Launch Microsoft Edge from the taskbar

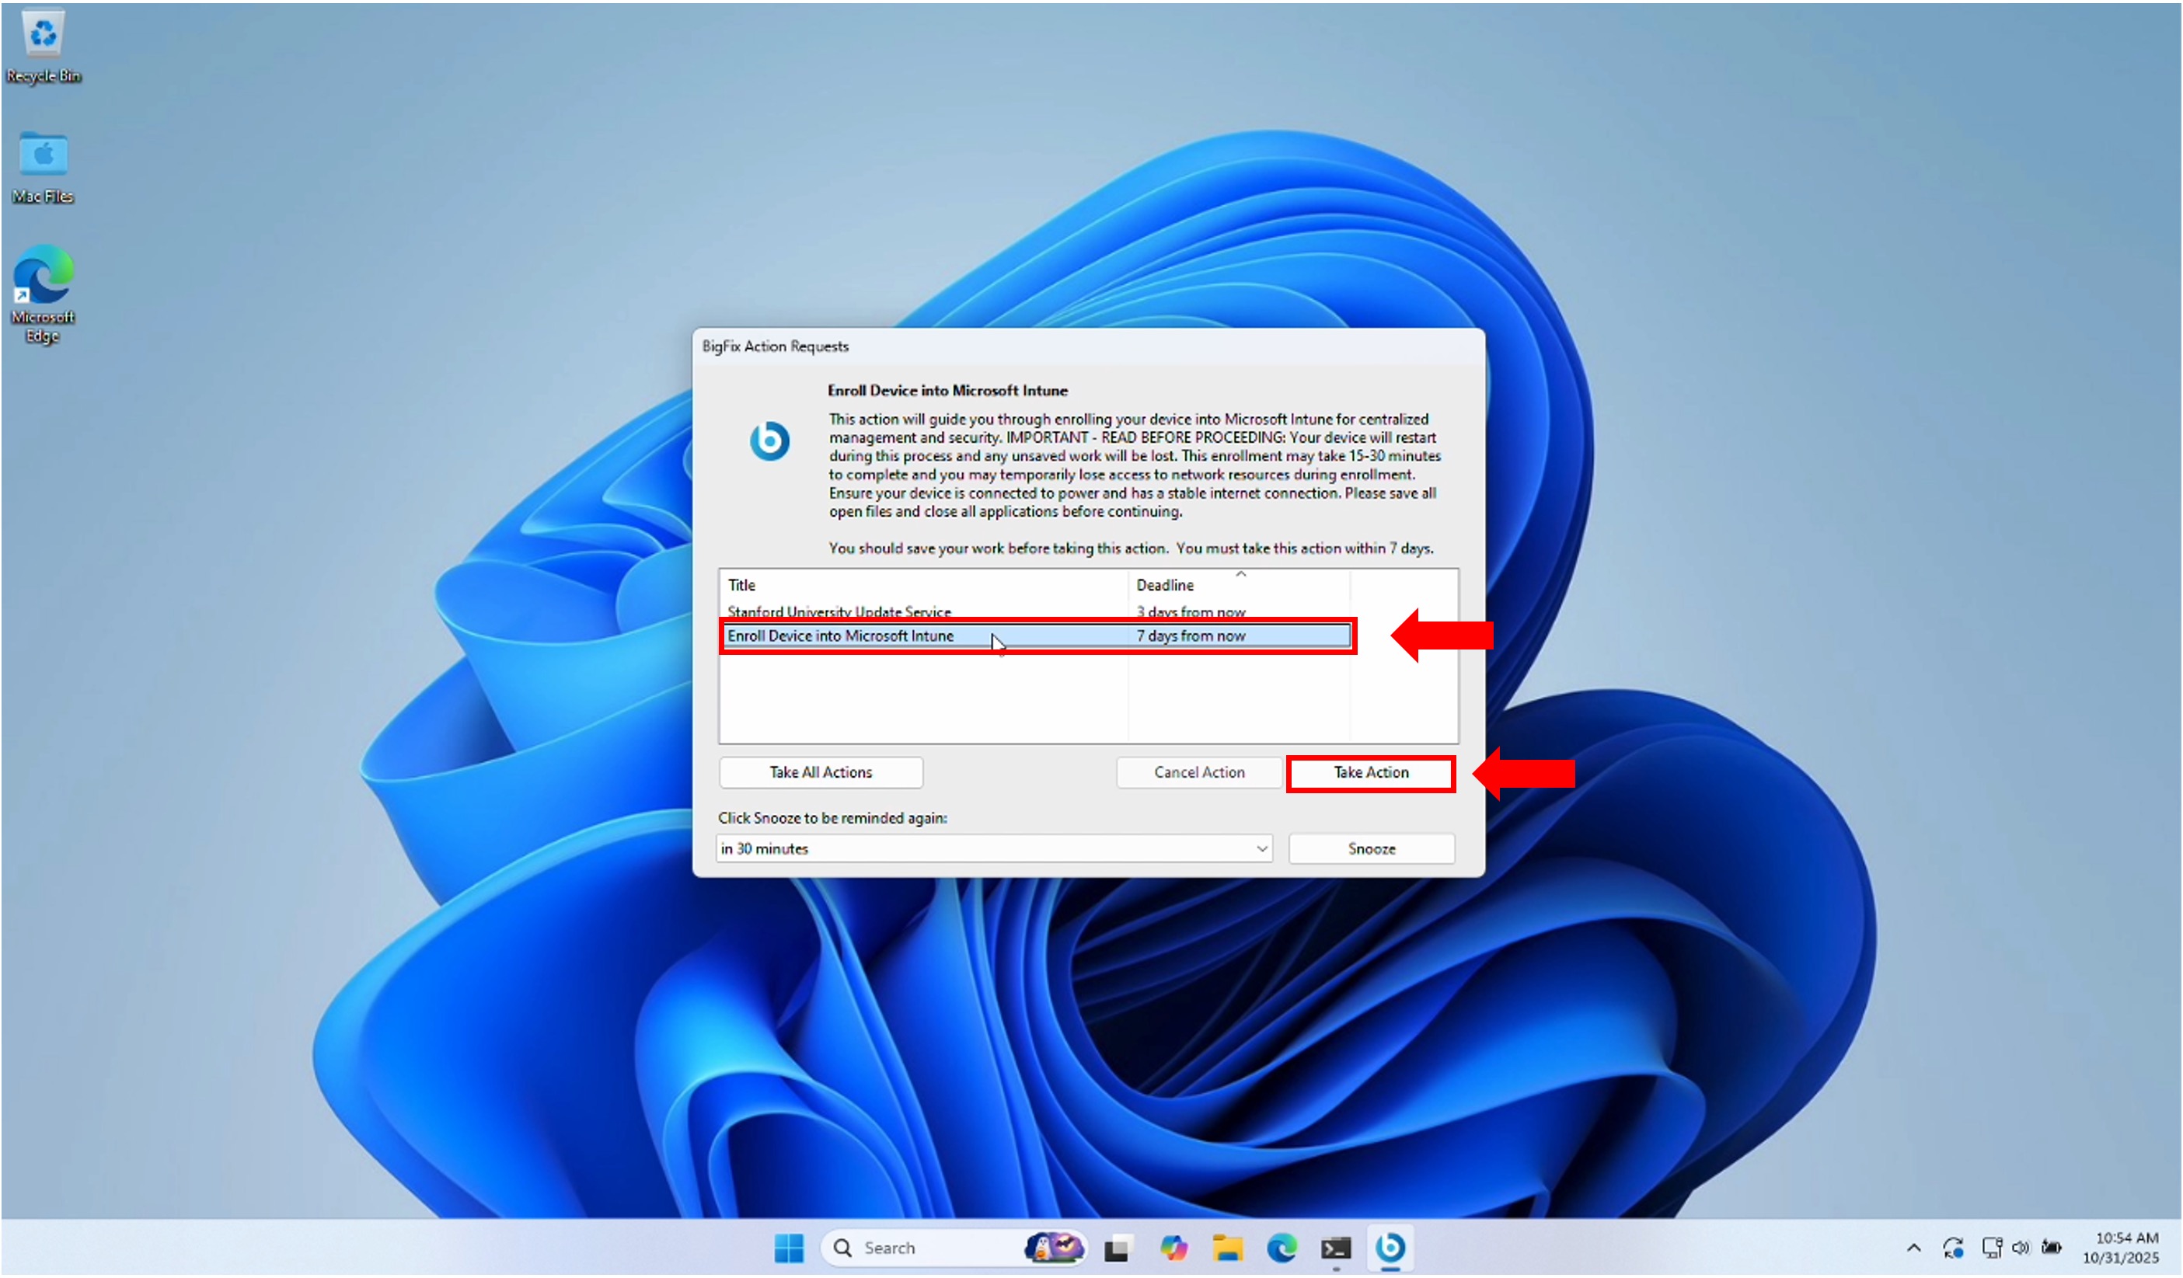pyautogui.click(x=1282, y=1248)
